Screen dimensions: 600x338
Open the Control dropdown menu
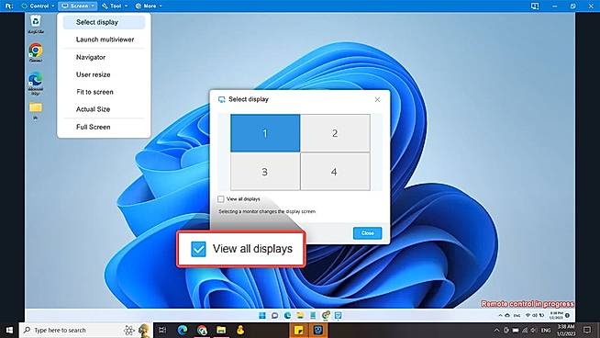38,6
